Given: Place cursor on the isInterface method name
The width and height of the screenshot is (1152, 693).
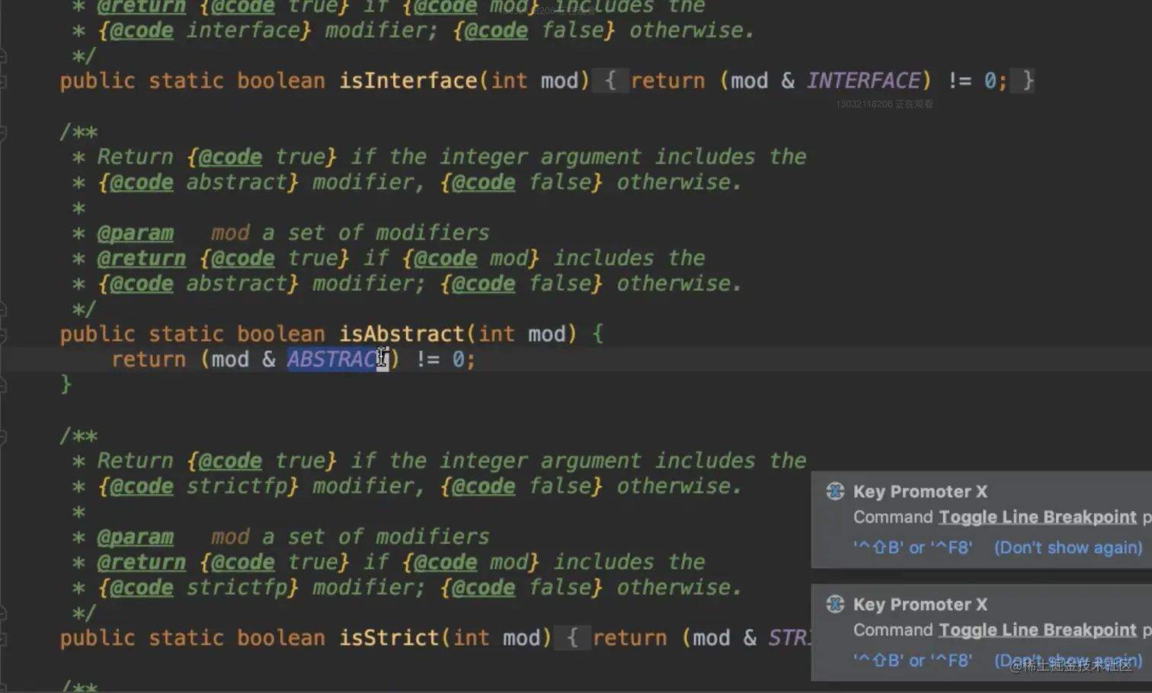Looking at the screenshot, I should click(408, 81).
